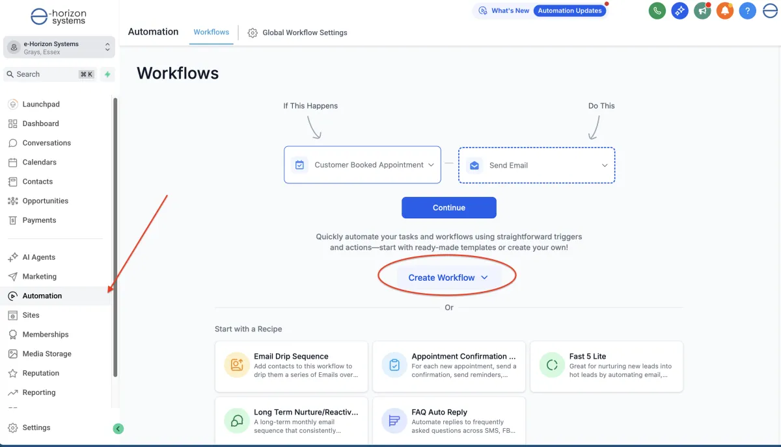The width and height of the screenshot is (781, 447).
Task: Click the FAQ Auto Reply recipe icon
Action: 394,421
